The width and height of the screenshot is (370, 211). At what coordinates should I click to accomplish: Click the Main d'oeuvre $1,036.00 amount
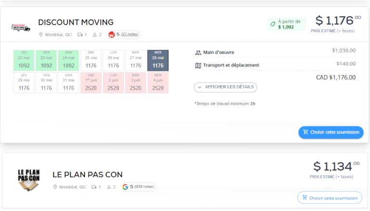344,51
